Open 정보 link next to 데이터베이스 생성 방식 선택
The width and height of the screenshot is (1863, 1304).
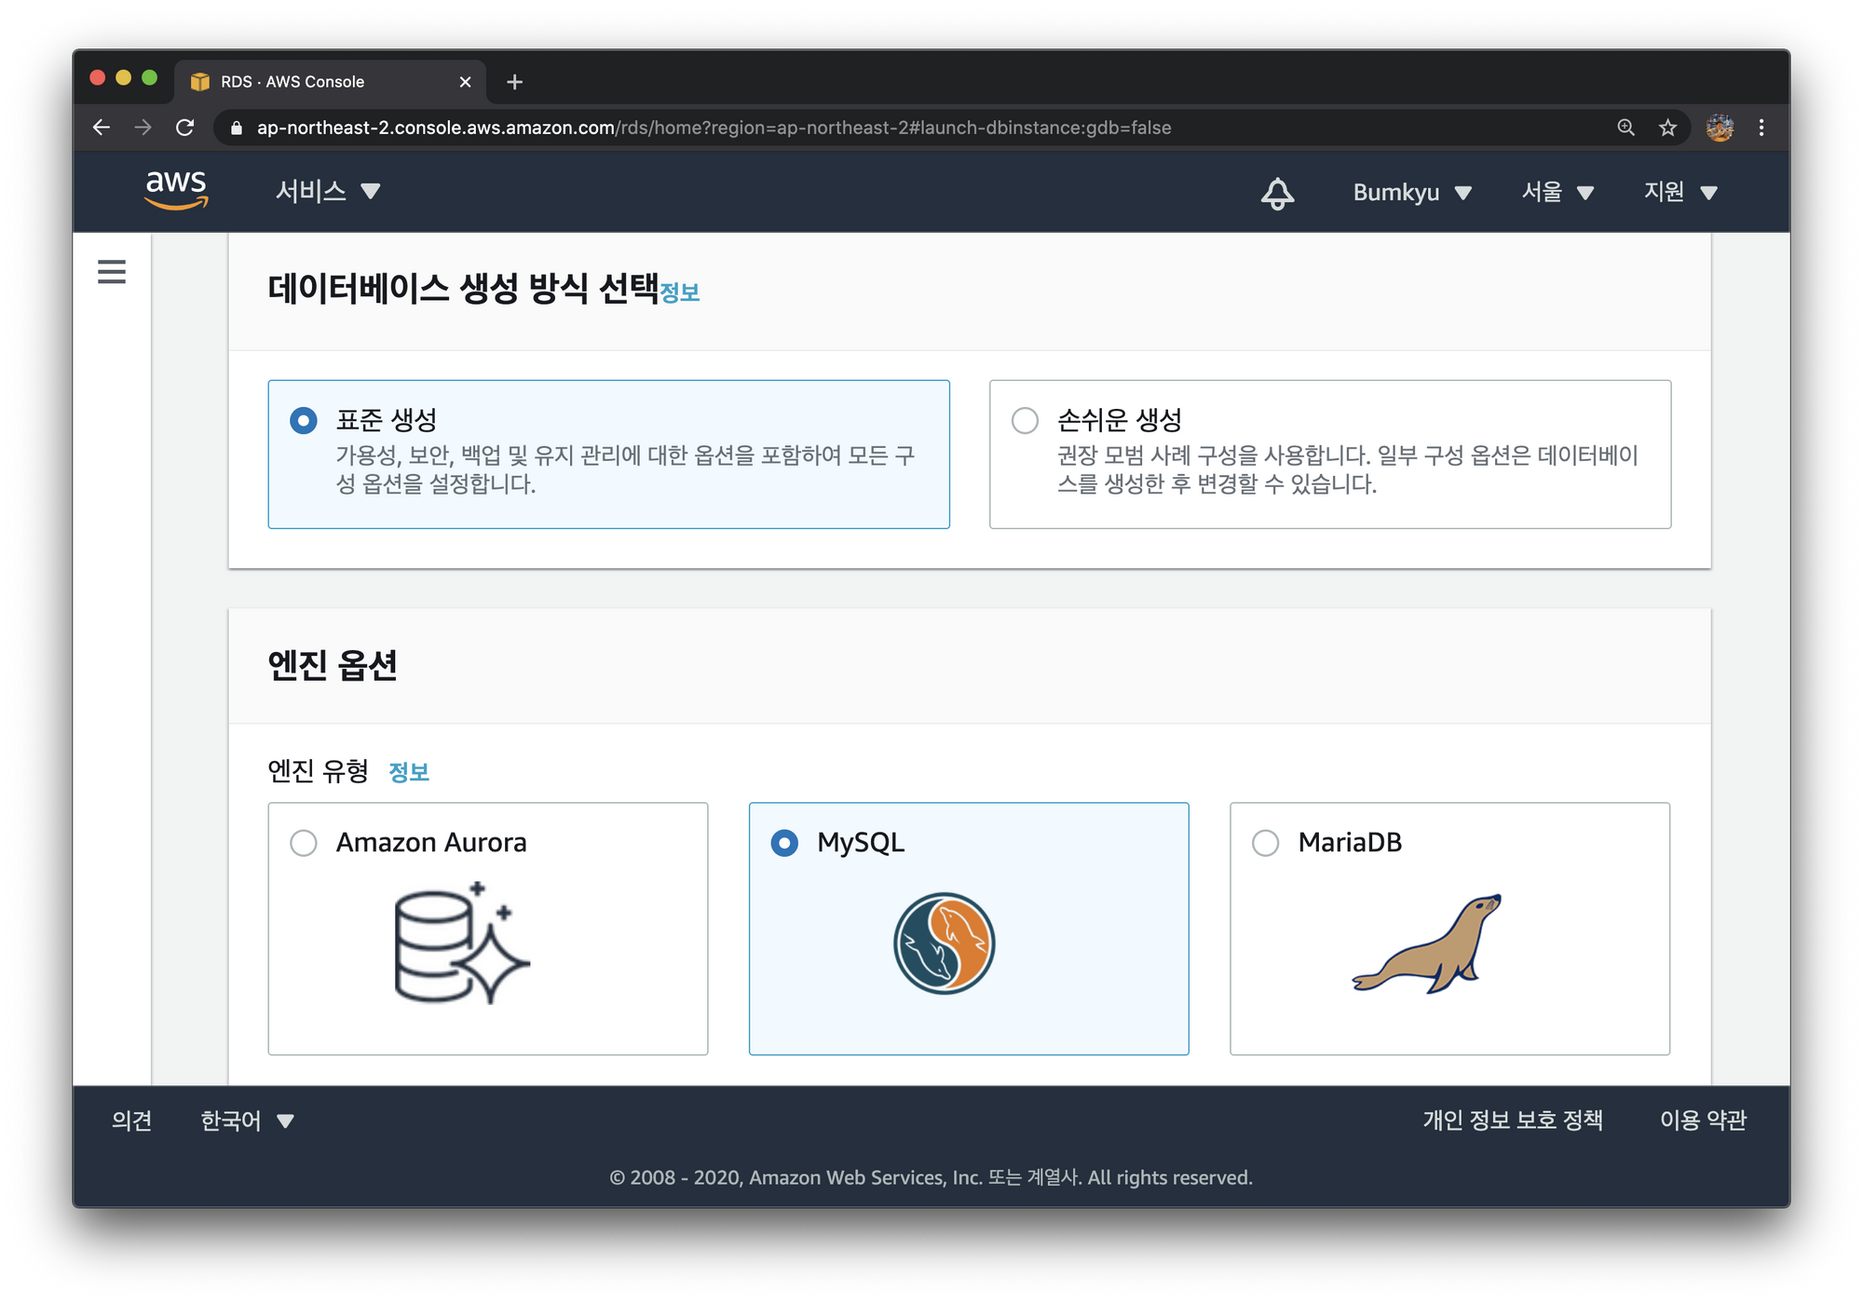(679, 292)
